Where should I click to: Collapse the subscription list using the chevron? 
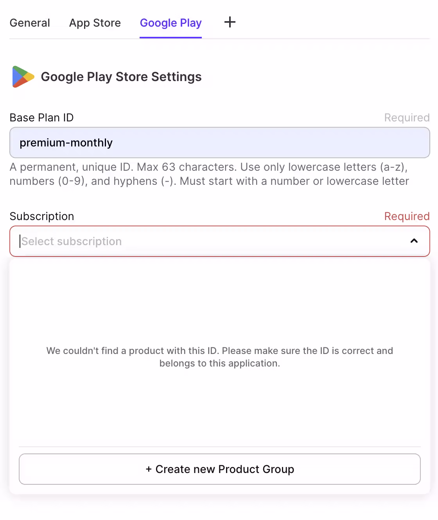point(414,241)
